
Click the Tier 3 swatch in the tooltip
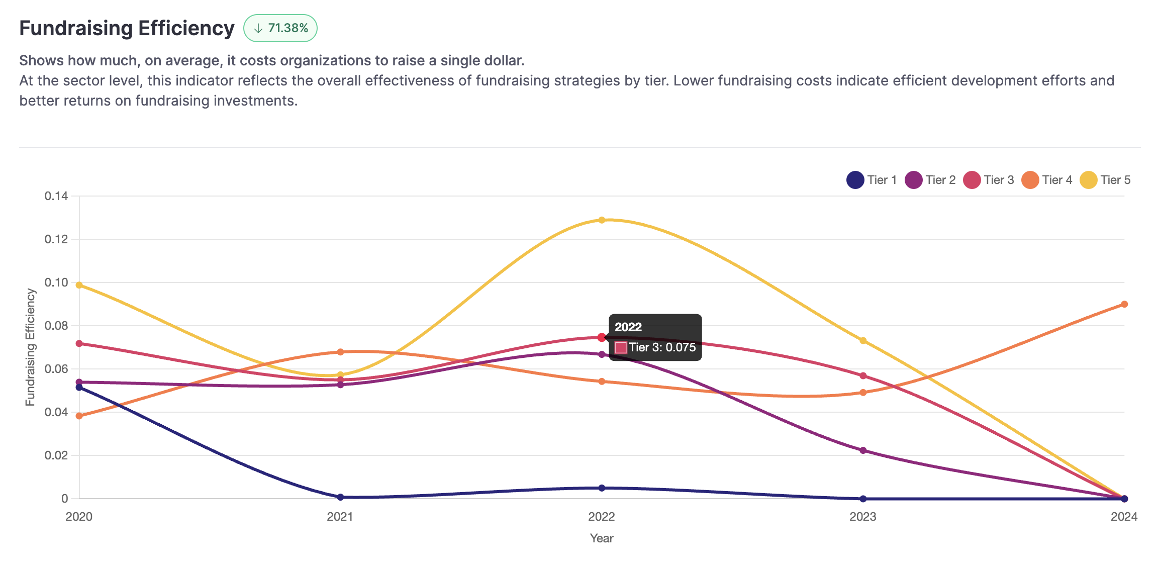pos(621,347)
